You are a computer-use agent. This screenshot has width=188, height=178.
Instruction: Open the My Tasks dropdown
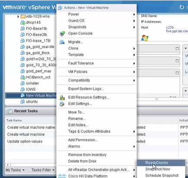pos(15,170)
